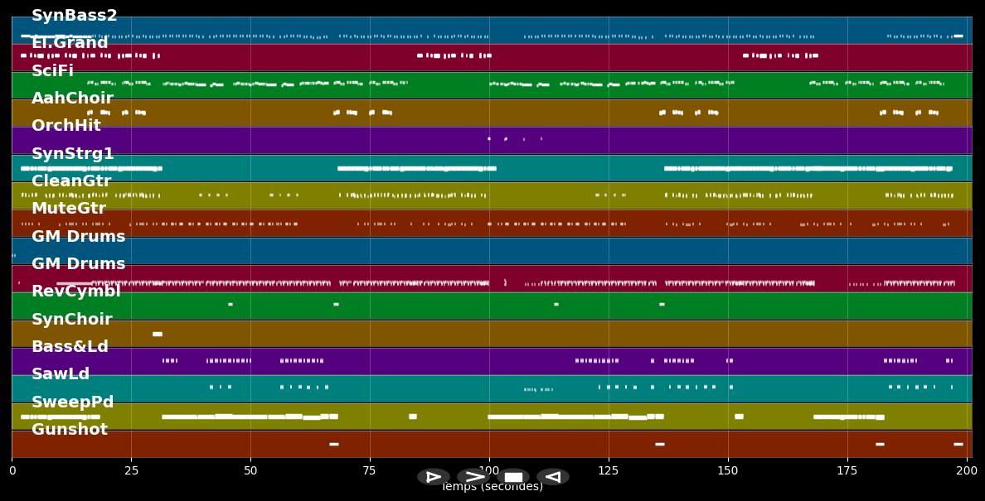Click the Temps (secondes) axis label
Viewport: 985px width, 501px height.
coord(492,487)
